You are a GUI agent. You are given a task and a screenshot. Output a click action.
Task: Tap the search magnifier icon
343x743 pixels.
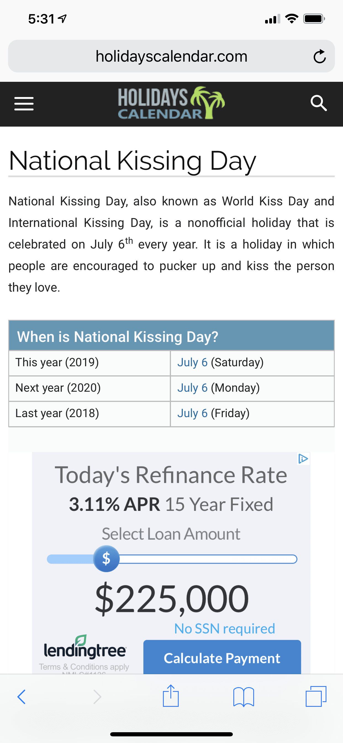(318, 103)
